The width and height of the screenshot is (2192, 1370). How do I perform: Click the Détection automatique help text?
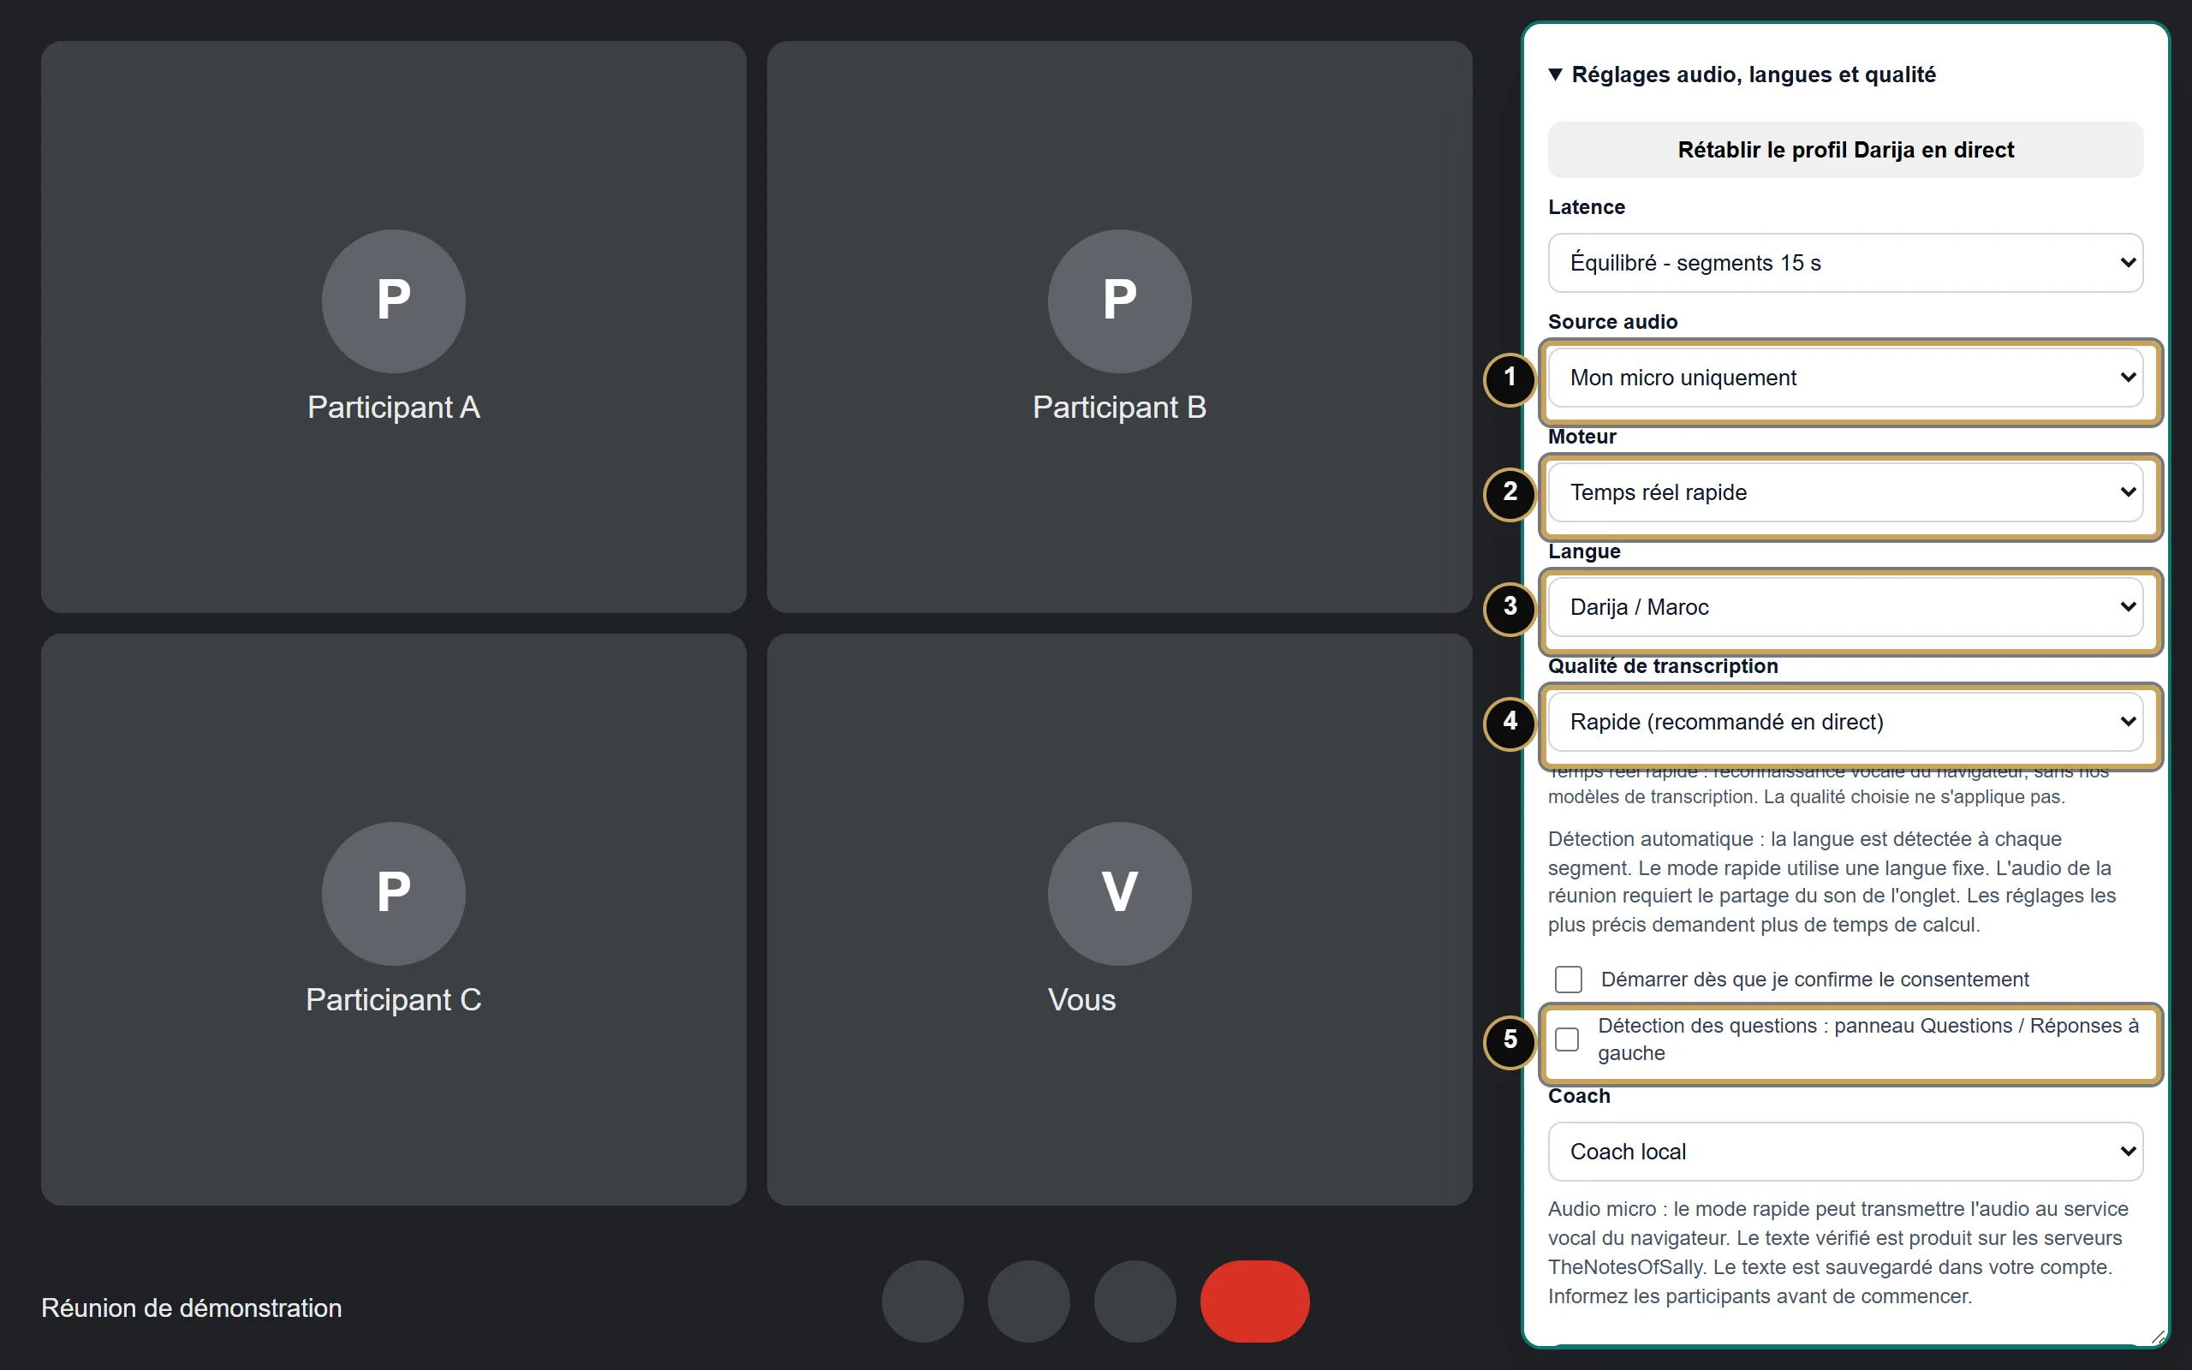coord(1832,882)
